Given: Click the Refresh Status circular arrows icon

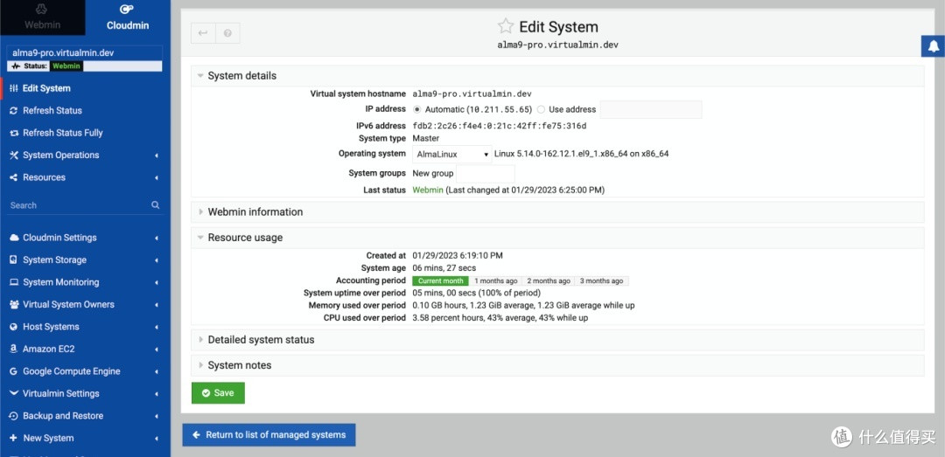Looking at the screenshot, I should tap(14, 110).
